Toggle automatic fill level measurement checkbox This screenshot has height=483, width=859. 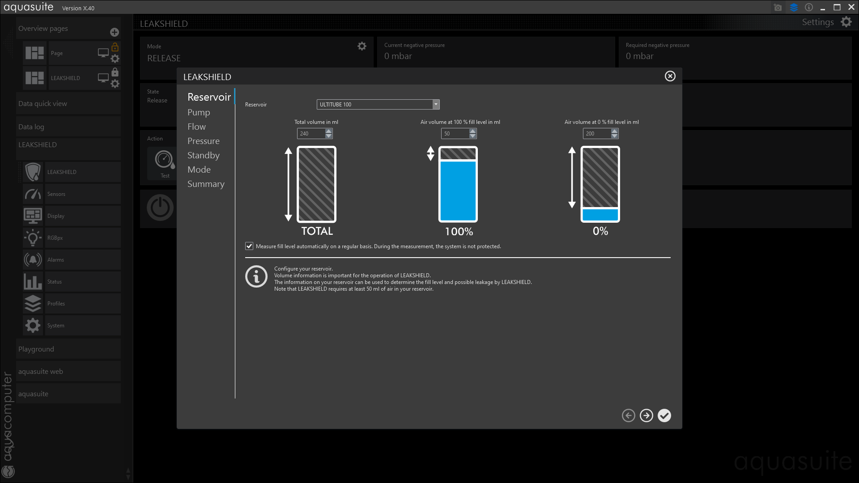(249, 246)
